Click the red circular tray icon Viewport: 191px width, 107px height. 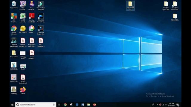pos(160,105)
